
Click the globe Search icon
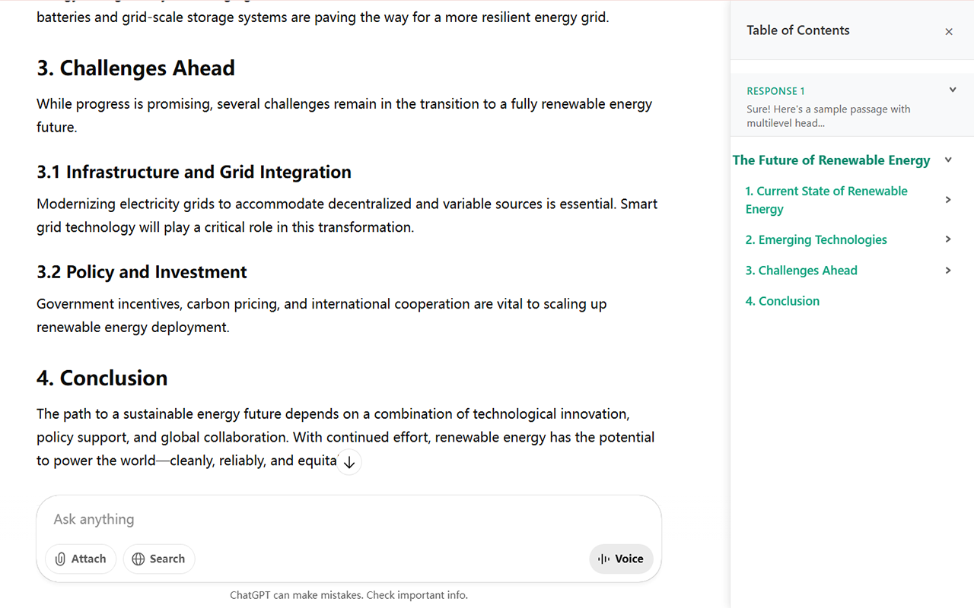138,559
